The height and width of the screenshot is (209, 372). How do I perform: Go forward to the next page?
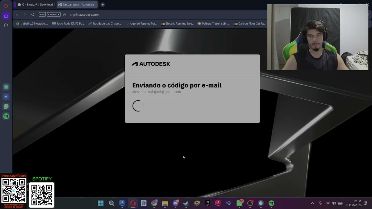[25, 15]
